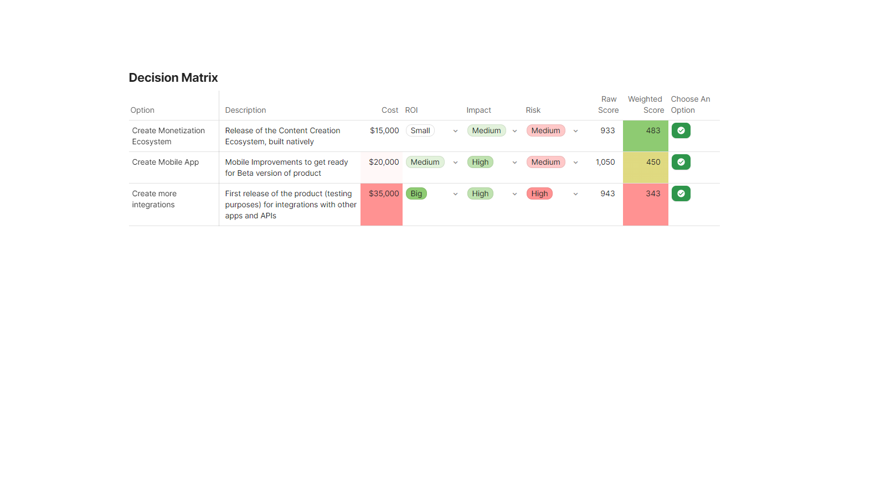Select the red High Risk tag
This screenshot has height=482, width=896.
[539, 194]
